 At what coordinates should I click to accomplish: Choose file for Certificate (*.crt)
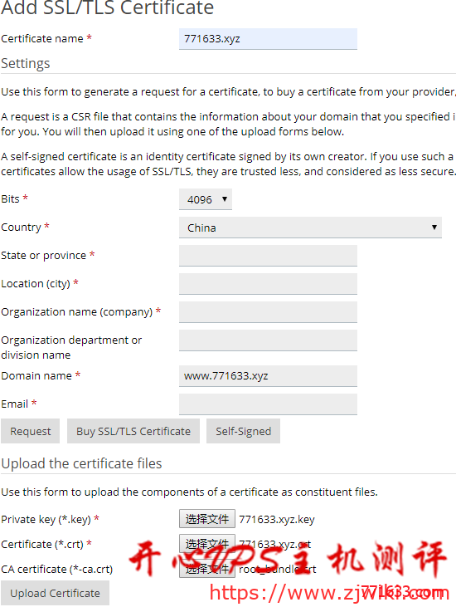[x=207, y=544]
